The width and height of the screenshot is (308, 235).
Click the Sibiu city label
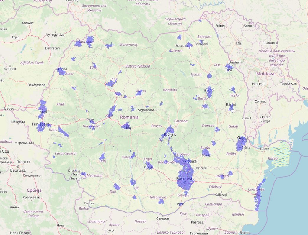click(x=127, y=128)
